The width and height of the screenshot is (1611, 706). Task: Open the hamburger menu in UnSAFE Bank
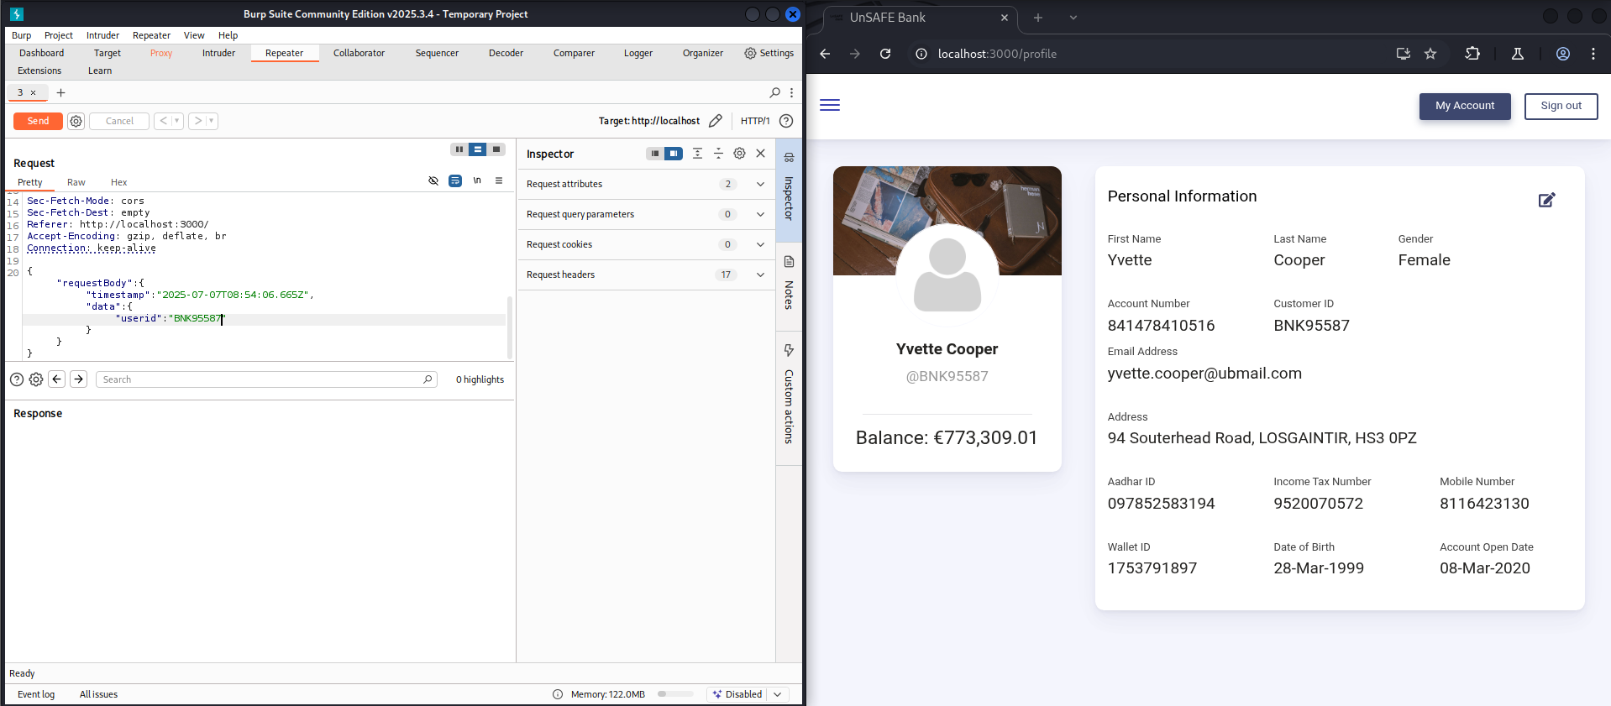pyautogui.click(x=829, y=105)
